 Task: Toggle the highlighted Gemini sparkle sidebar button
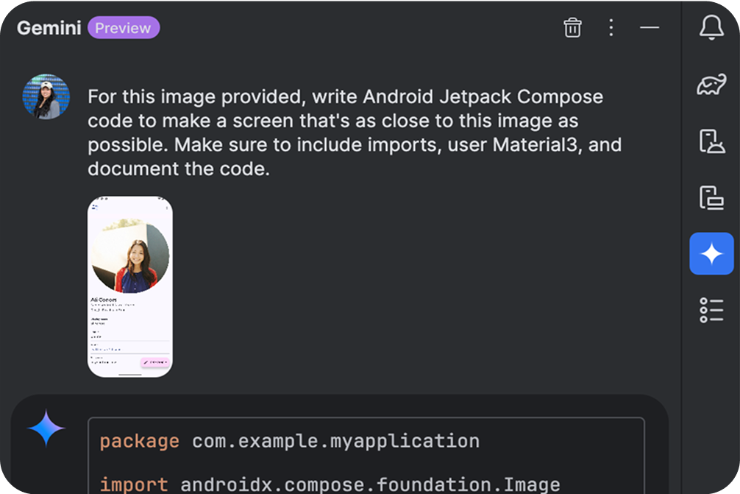711,254
